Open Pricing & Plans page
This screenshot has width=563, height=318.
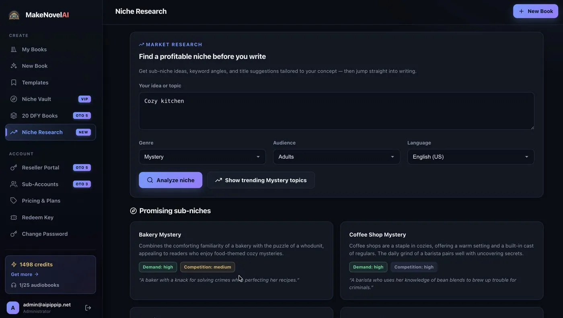pyautogui.click(x=51, y=201)
